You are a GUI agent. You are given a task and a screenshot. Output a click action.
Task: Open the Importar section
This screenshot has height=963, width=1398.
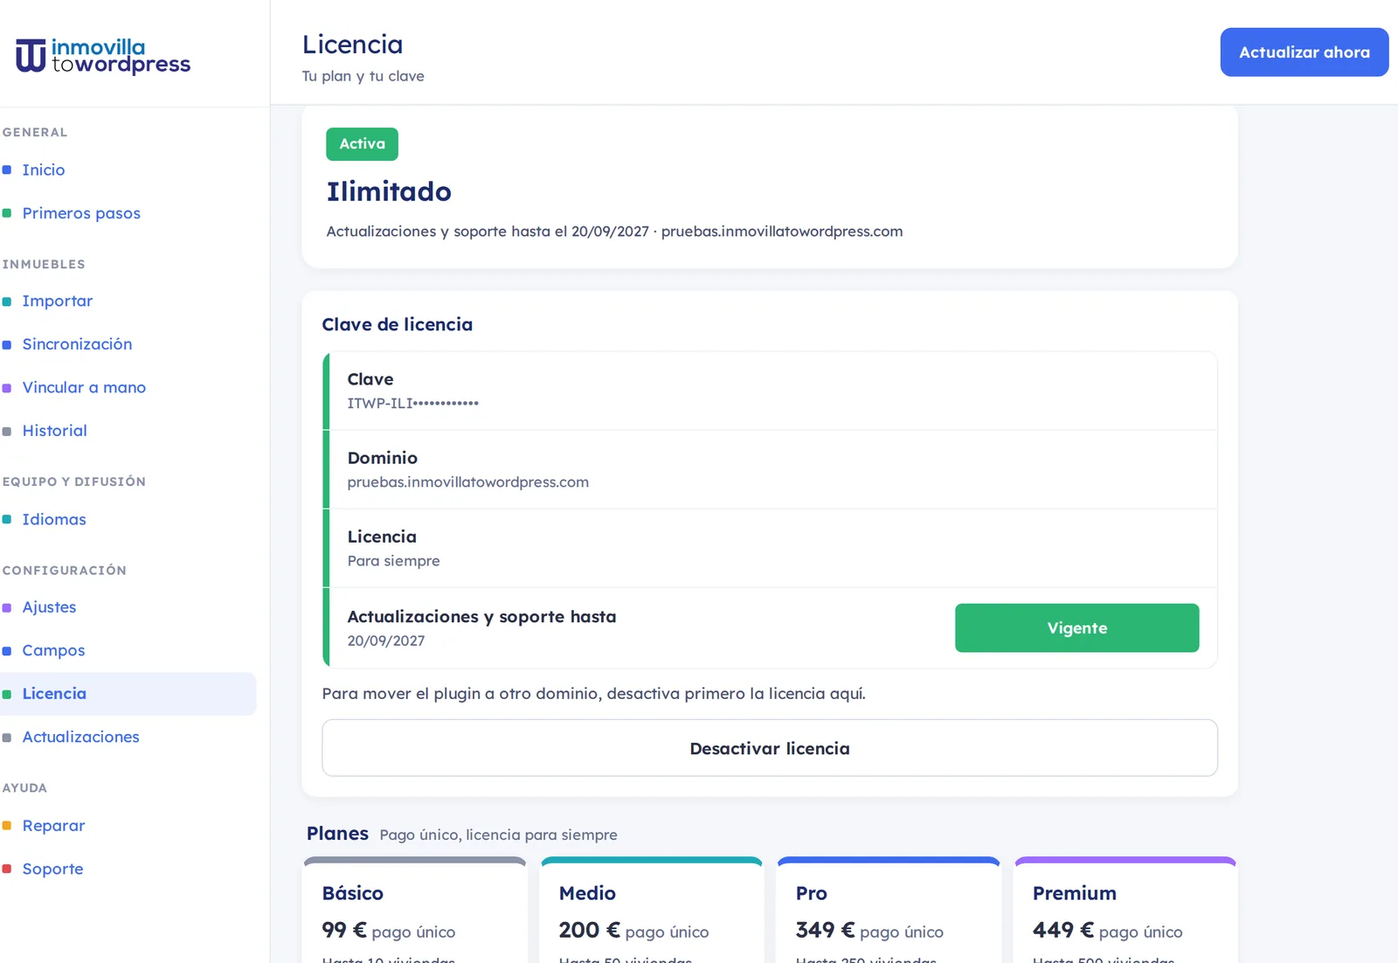tap(58, 301)
